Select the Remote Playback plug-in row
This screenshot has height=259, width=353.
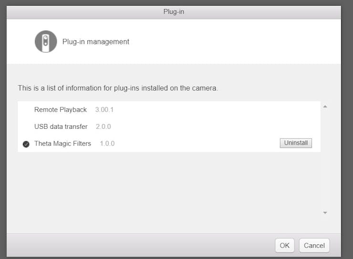click(x=169, y=110)
